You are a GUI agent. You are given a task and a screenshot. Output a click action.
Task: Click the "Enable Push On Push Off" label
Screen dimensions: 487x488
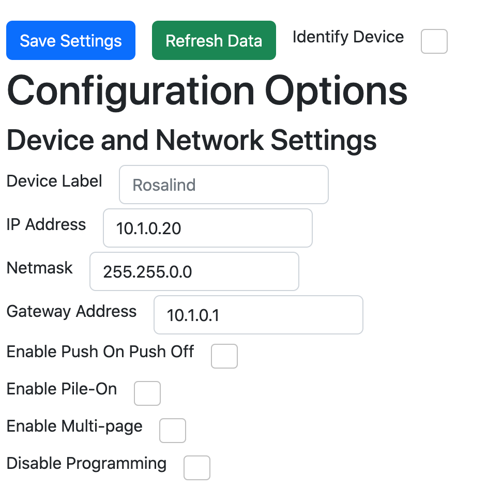(100, 352)
